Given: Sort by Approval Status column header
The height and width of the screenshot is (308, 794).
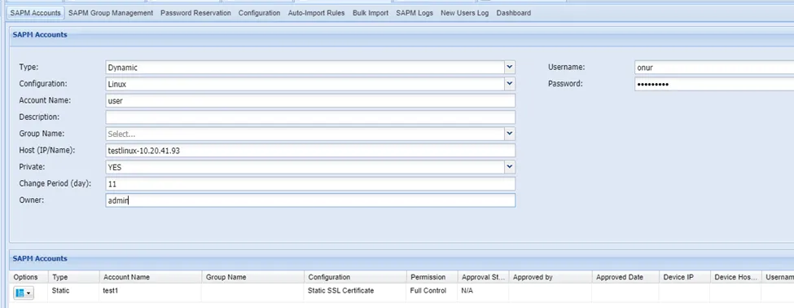Looking at the screenshot, I should [483, 277].
